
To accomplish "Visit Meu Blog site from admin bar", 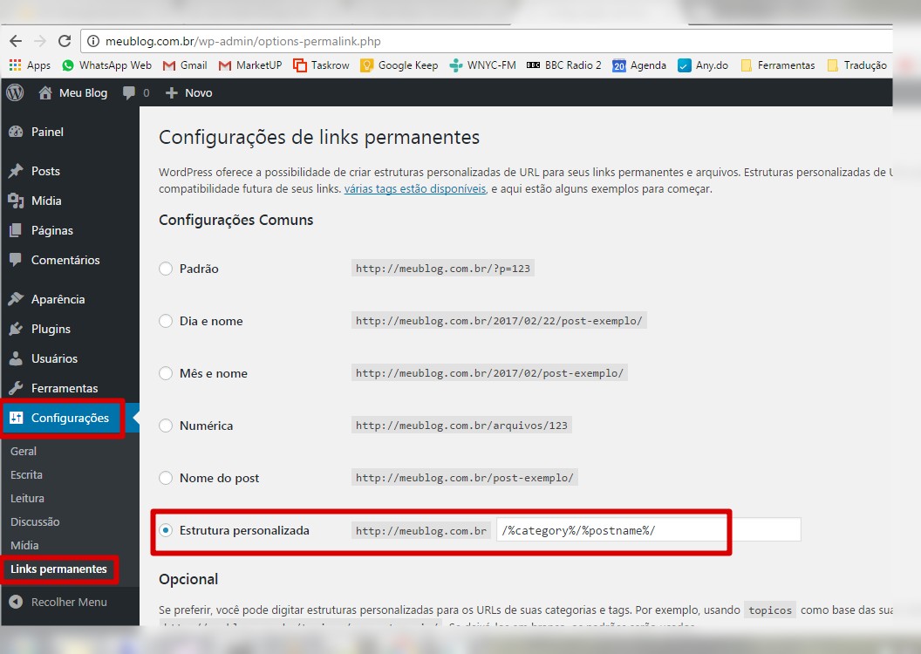I will click(73, 92).
